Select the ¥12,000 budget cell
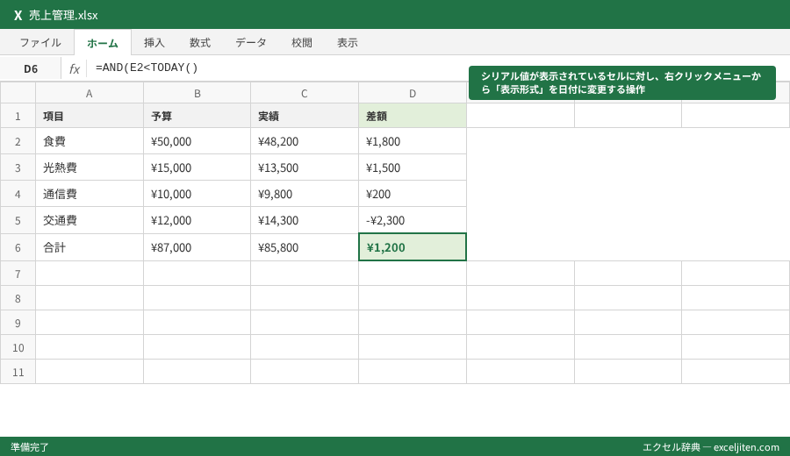Screen dimensions: 790x456 pos(197,220)
